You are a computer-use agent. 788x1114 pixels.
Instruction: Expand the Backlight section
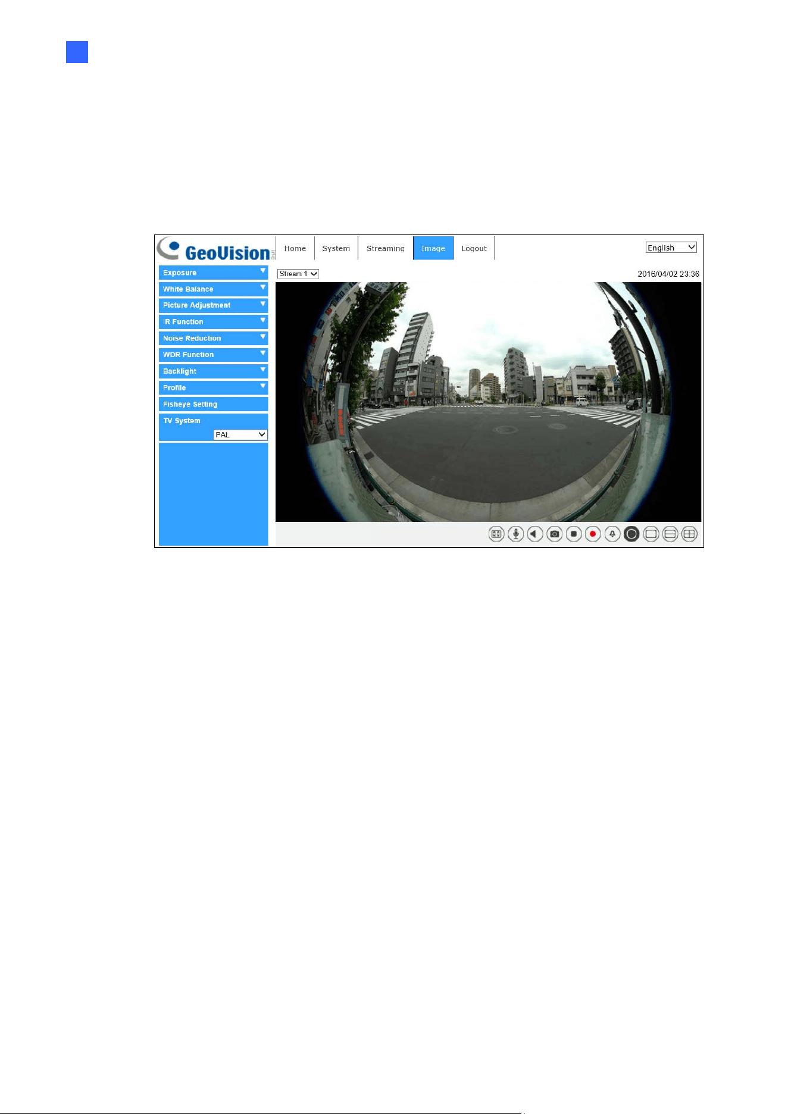pos(213,371)
